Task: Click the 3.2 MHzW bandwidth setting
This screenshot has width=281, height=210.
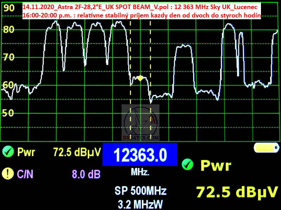Action: 140,203
